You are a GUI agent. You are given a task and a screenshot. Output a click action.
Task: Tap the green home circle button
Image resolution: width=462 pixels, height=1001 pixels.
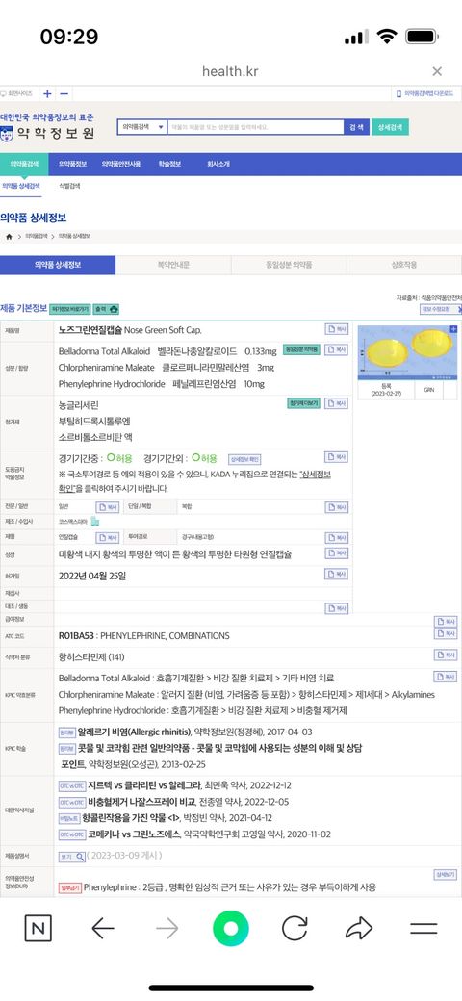tap(230, 928)
